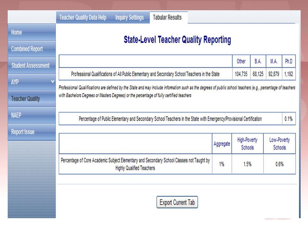
Task: Select the AYP sidebar item
Action: pyautogui.click(x=32, y=82)
